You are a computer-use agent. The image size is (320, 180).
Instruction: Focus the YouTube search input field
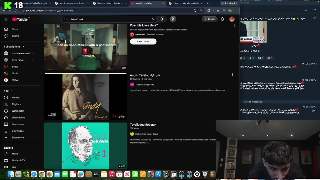[109, 19]
